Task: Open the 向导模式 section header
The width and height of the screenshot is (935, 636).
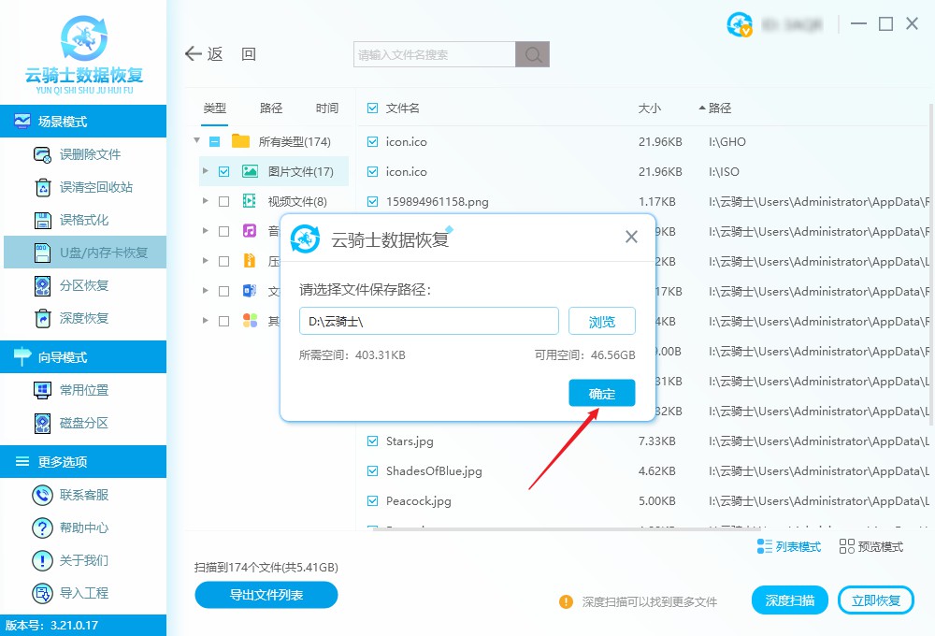Action: point(83,356)
